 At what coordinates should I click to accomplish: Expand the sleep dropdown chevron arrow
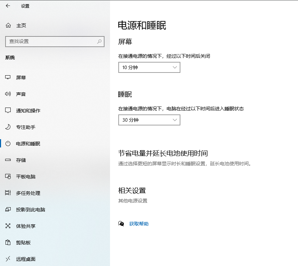pyautogui.click(x=175, y=120)
